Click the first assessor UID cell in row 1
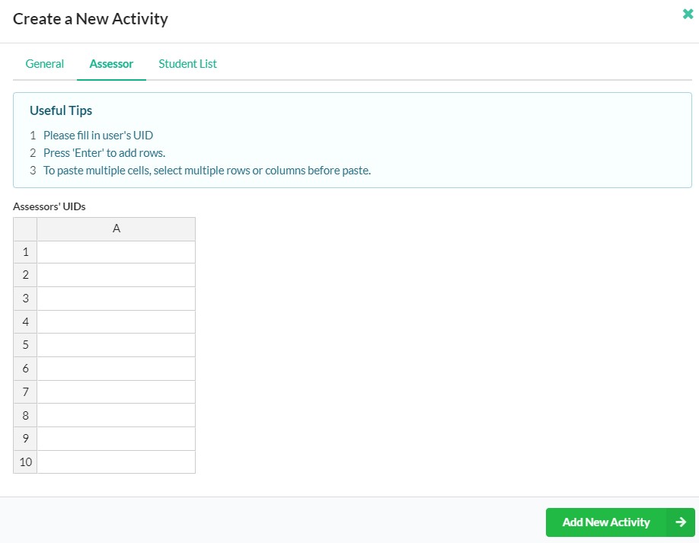The image size is (699, 543). [116, 252]
